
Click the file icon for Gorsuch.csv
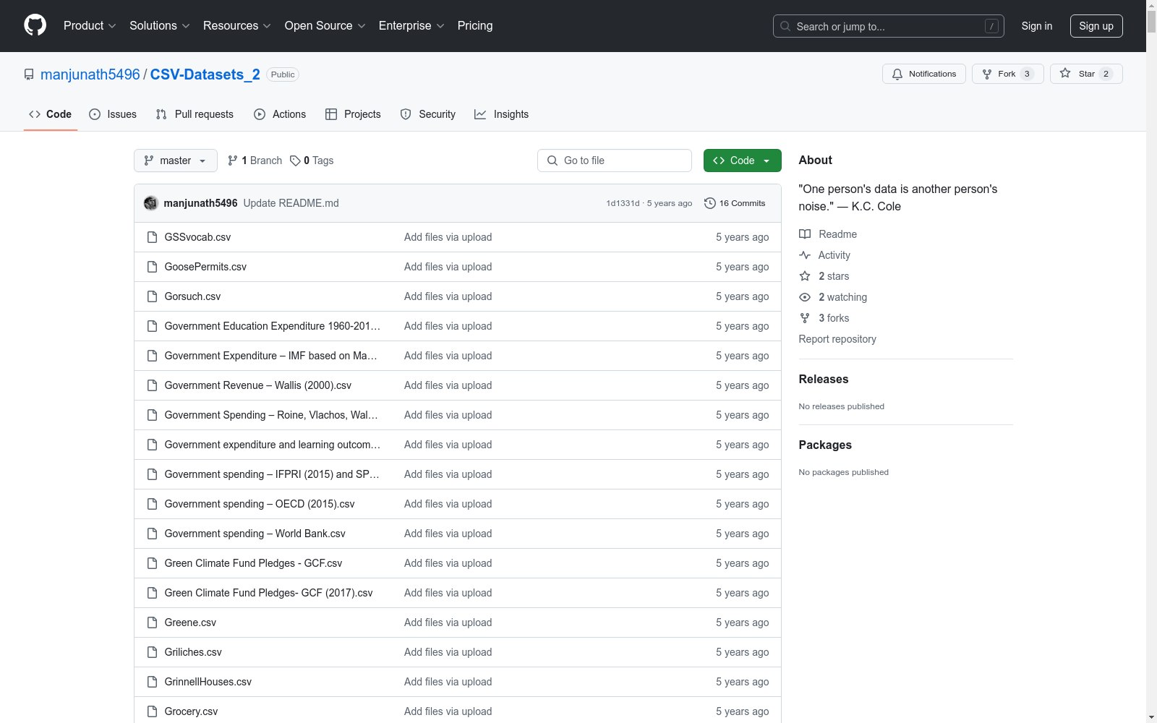coord(152,296)
